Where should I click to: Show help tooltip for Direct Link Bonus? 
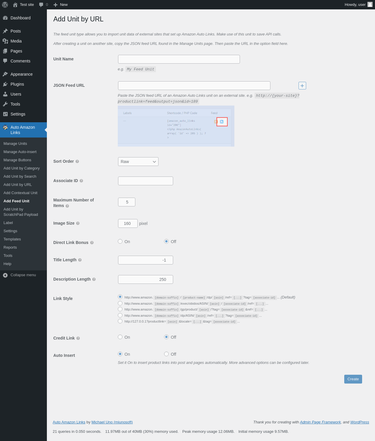click(x=92, y=243)
